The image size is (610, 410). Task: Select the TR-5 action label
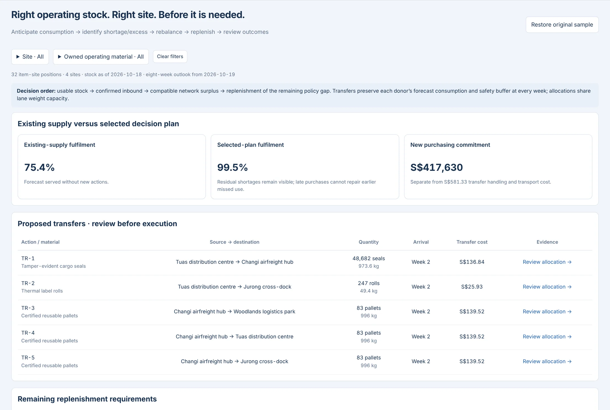coord(28,357)
